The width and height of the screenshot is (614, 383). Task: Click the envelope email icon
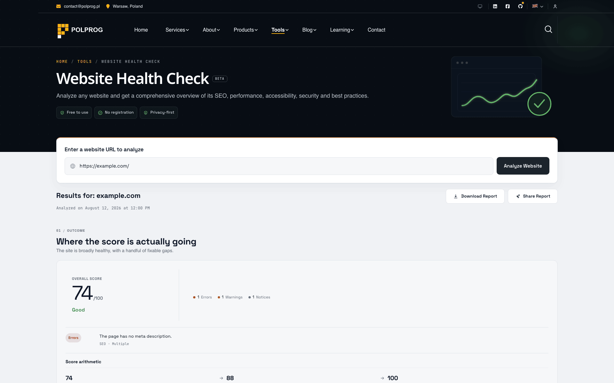point(59,6)
